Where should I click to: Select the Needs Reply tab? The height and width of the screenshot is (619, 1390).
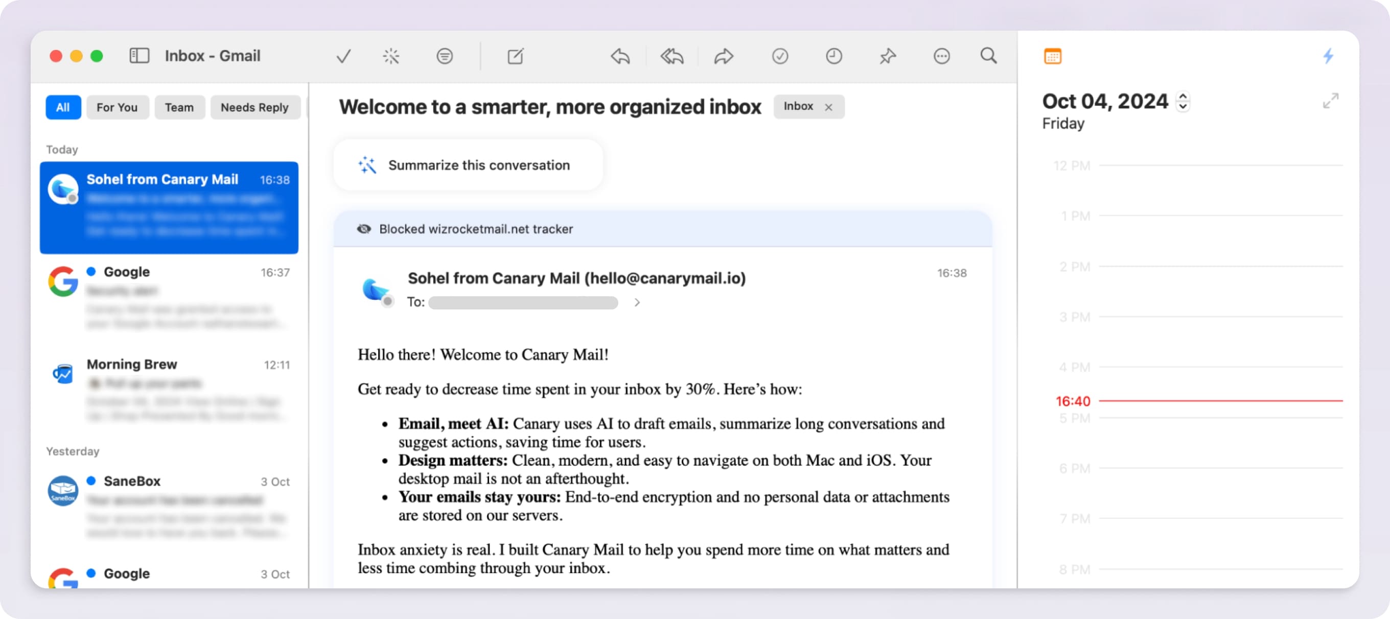(x=254, y=107)
